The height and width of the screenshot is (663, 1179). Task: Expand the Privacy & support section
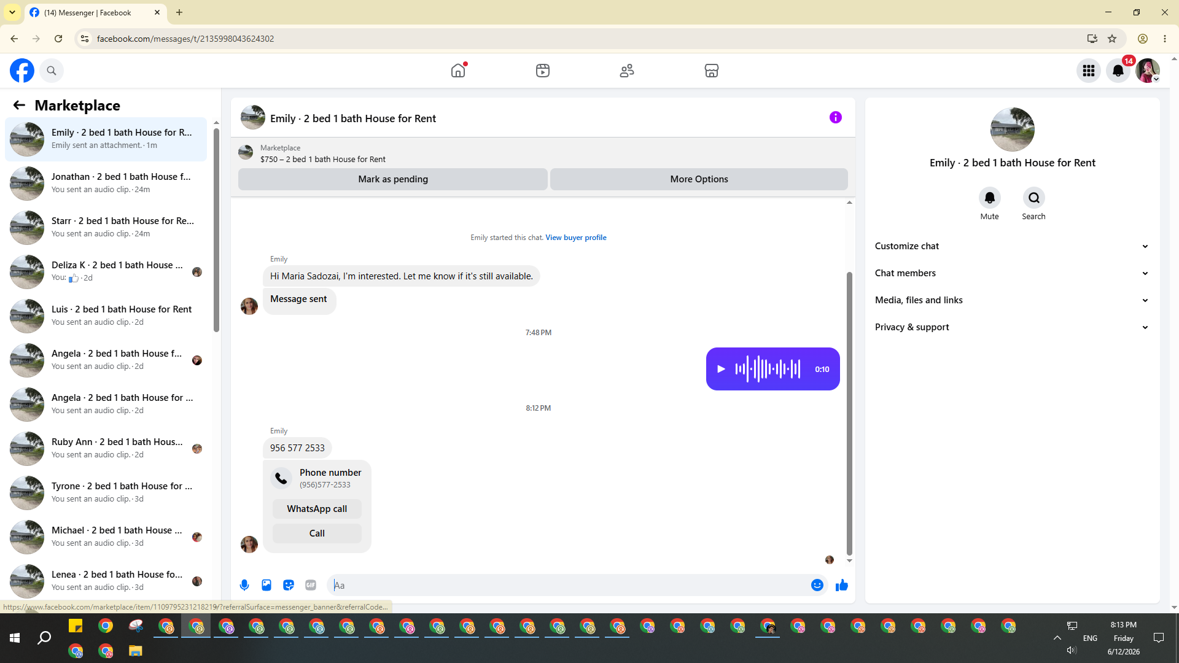click(x=1012, y=327)
